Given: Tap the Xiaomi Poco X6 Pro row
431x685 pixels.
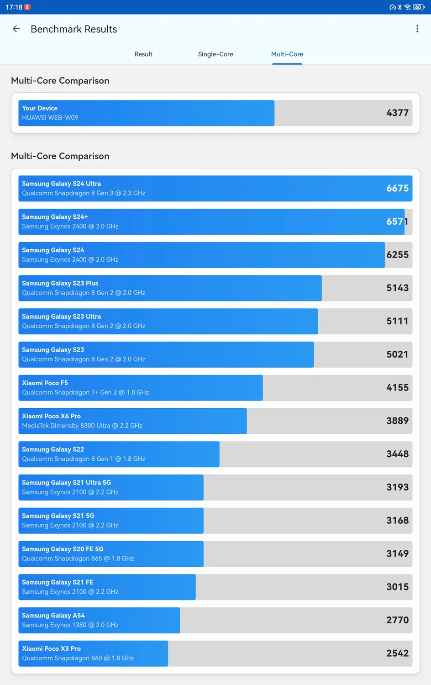Looking at the screenshot, I should (215, 421).
